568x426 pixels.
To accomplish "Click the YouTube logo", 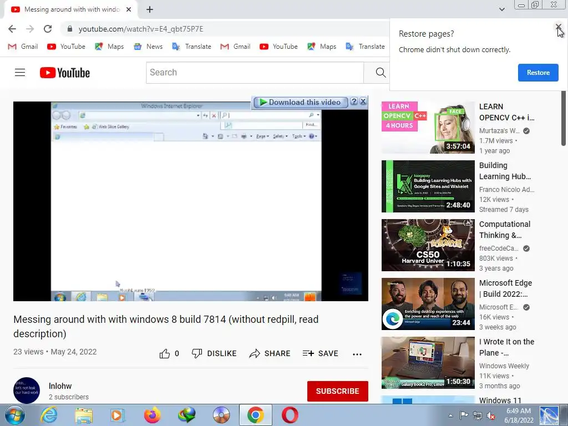I will (65, 73).
